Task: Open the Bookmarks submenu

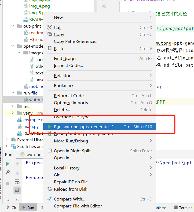Action: pyautogui.click(x=99, y=86)
